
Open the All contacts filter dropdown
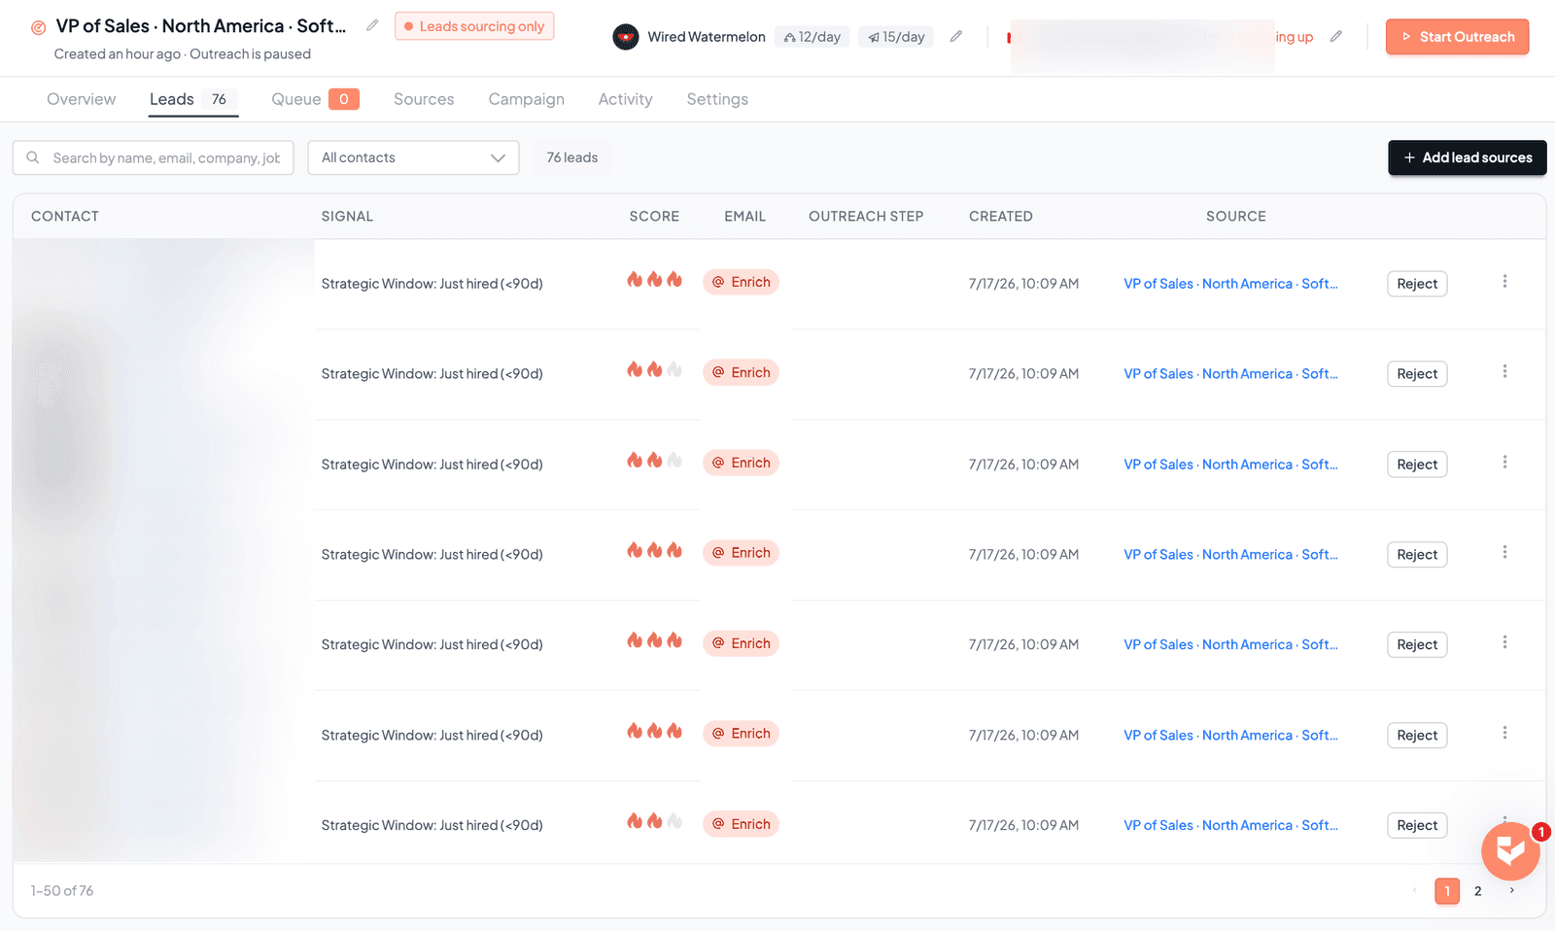(413, 157)
